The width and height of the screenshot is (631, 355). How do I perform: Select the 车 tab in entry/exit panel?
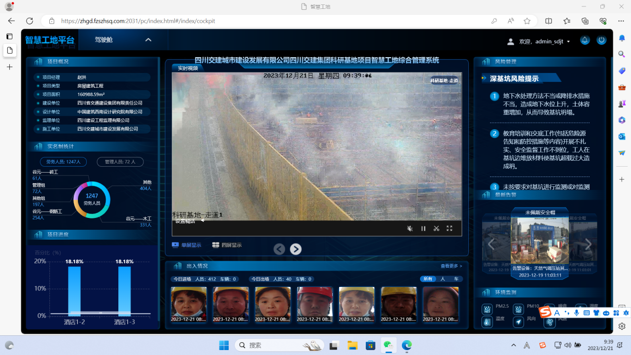[456, 279]
